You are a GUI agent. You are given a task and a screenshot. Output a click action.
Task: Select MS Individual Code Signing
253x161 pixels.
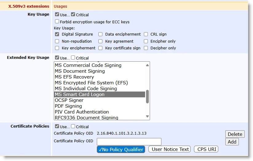(x=99, y=89)
